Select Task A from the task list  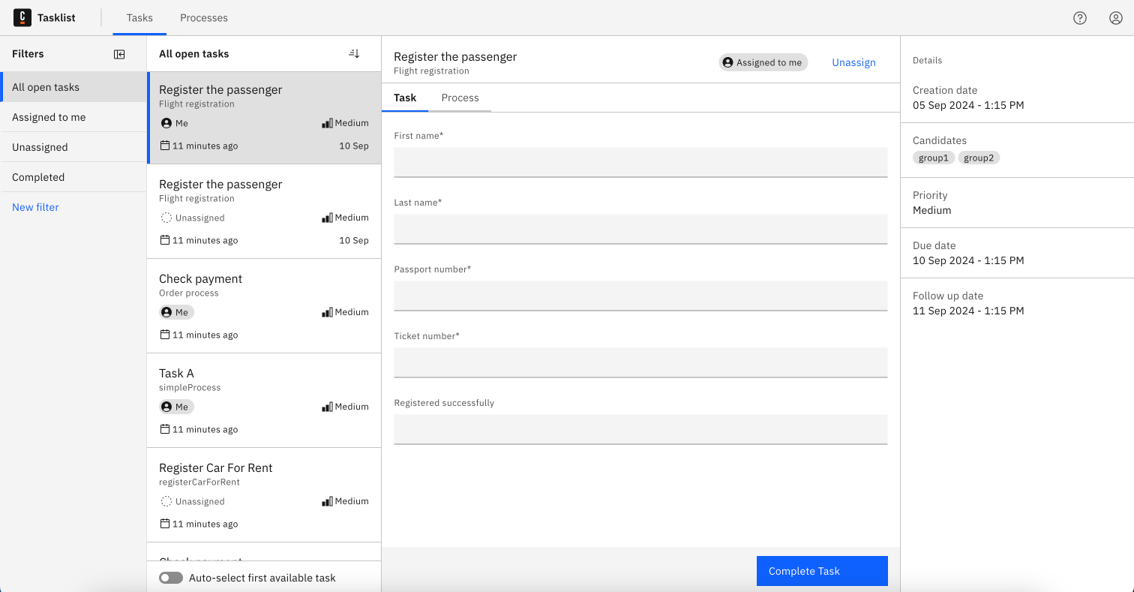[176, 373]
